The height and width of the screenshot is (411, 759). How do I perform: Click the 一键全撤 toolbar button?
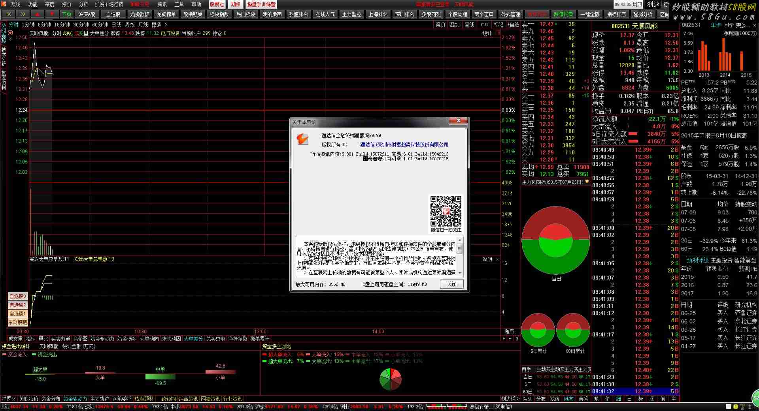[x=590, y=14]
